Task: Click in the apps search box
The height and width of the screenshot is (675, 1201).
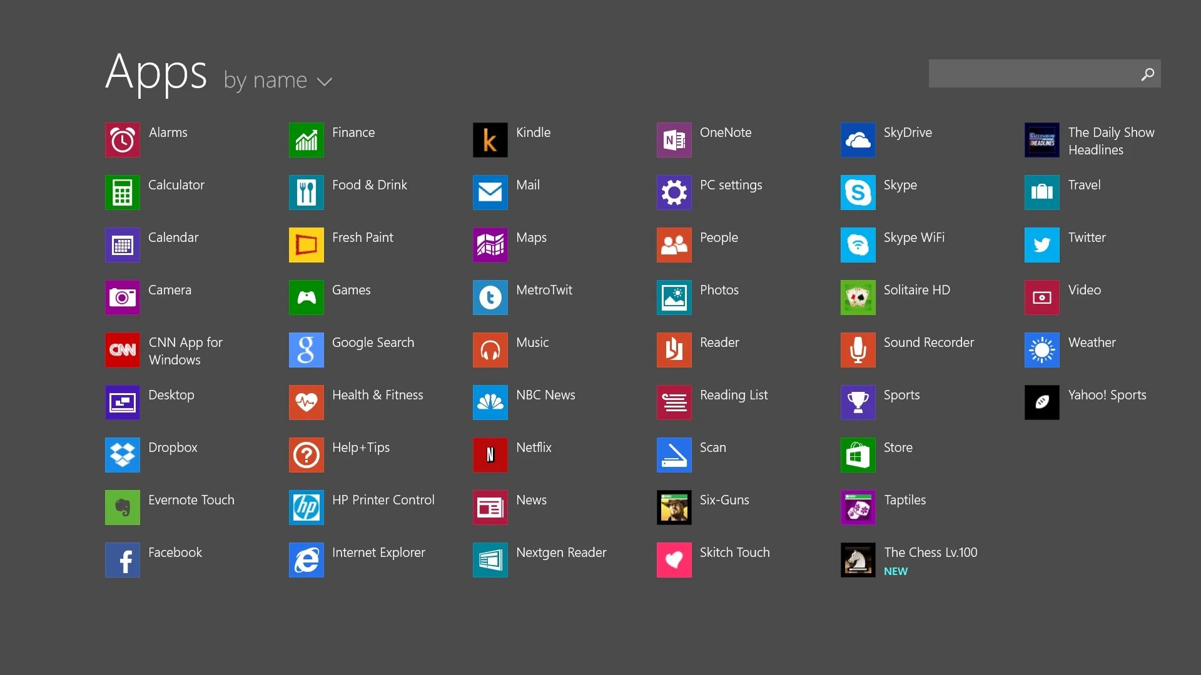Action: [x=1032, y=74]
